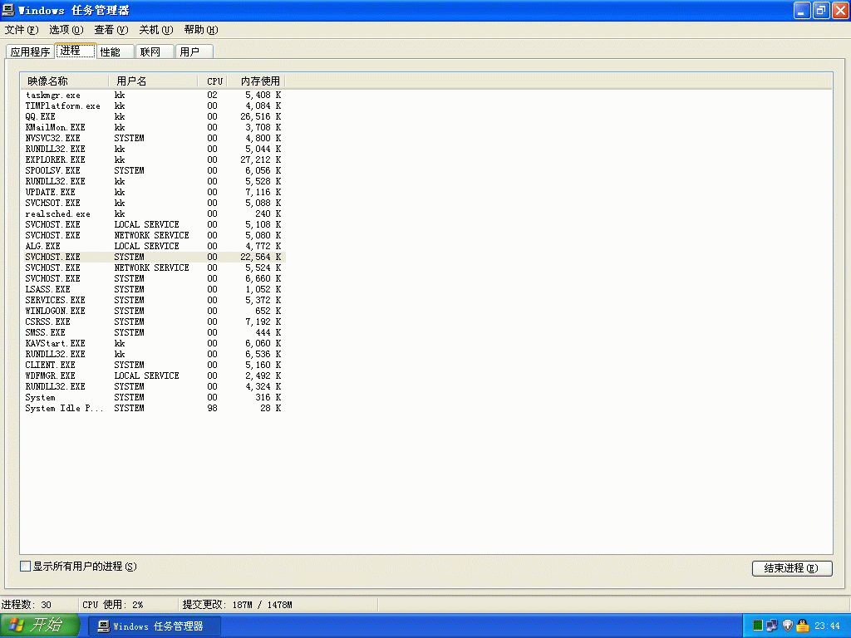Image resolution: width=851 pixels, height=638 pixels.
Task: Switch to the 性能 tab
Action: (115, 52)
